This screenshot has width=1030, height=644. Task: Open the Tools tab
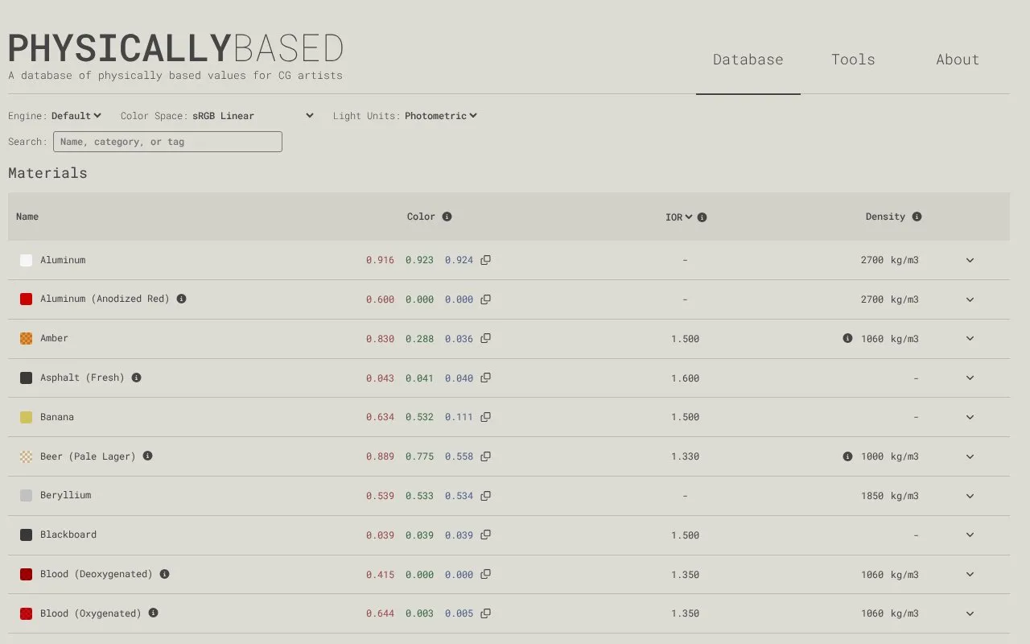click(x=853, y=60)
